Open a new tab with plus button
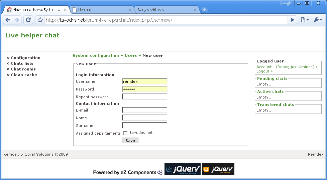The image size is (327, 180). 205,10
